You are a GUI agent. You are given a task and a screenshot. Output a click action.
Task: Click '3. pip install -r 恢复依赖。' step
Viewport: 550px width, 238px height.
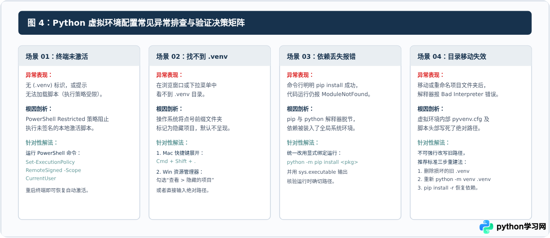[x=448, y=187]
